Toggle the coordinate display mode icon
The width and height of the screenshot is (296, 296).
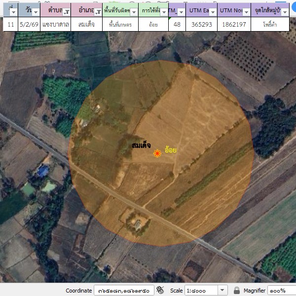(160, 290)
